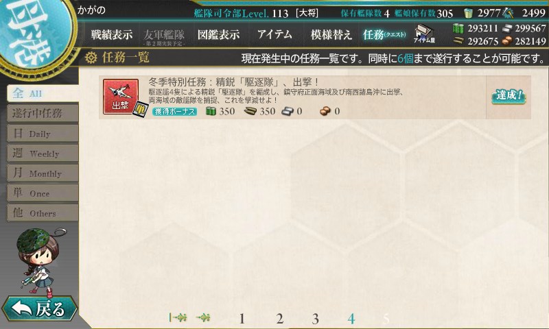Open 模様替え menu item
This screenshot has height=329, width=549.
[331, 34]
